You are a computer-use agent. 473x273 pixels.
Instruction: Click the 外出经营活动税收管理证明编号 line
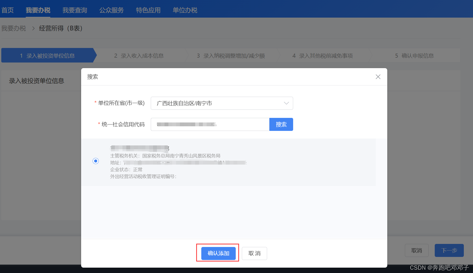(x=143, y=176)
